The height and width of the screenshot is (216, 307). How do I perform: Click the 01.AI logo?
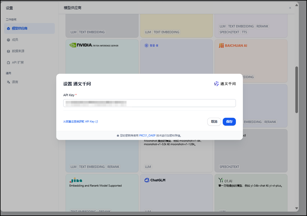225,180
